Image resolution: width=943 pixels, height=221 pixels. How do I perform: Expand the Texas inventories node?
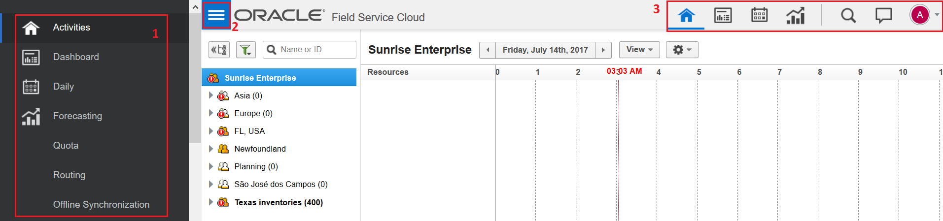[211, 202]
